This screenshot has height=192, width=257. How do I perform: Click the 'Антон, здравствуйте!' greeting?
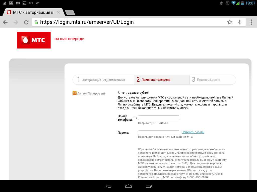(133, 93)
